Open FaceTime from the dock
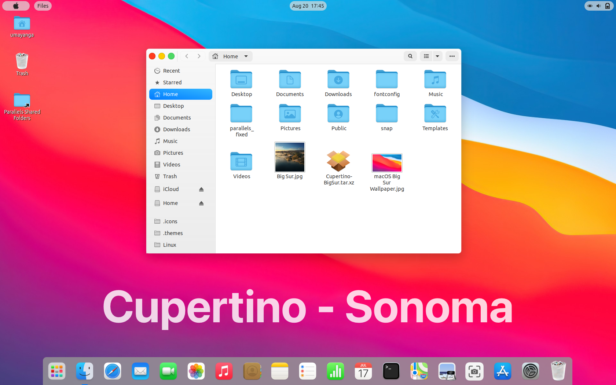616x385 pixels. point(168,371)
